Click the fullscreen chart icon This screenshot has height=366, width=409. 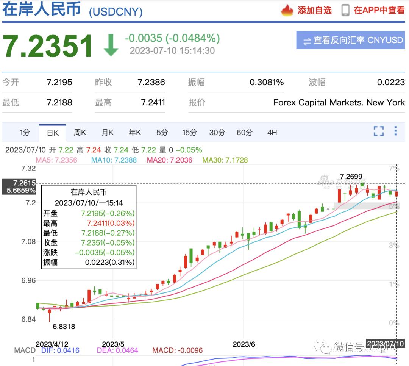tap(378, 131)
